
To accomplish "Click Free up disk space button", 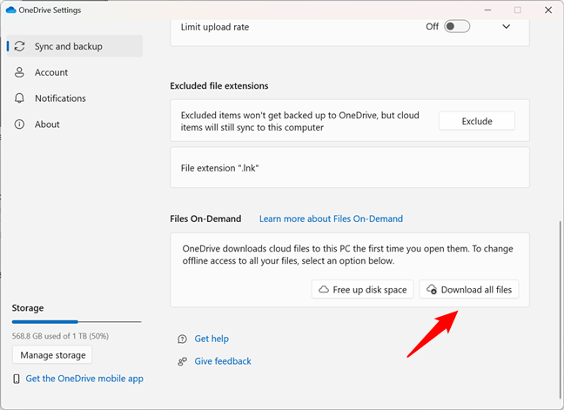I will pyautogui.click(x=363, y=289).
